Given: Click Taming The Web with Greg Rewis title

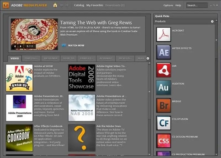Looking at the screenshot, I should tap(96, 22).
